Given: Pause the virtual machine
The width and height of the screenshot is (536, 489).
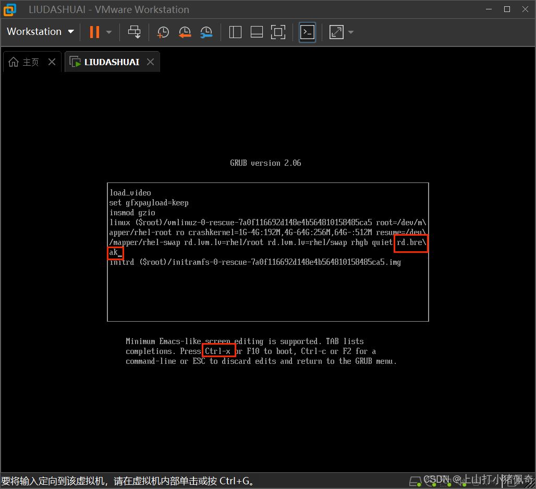Looking at the screenshot, I should tap(94, 32).
